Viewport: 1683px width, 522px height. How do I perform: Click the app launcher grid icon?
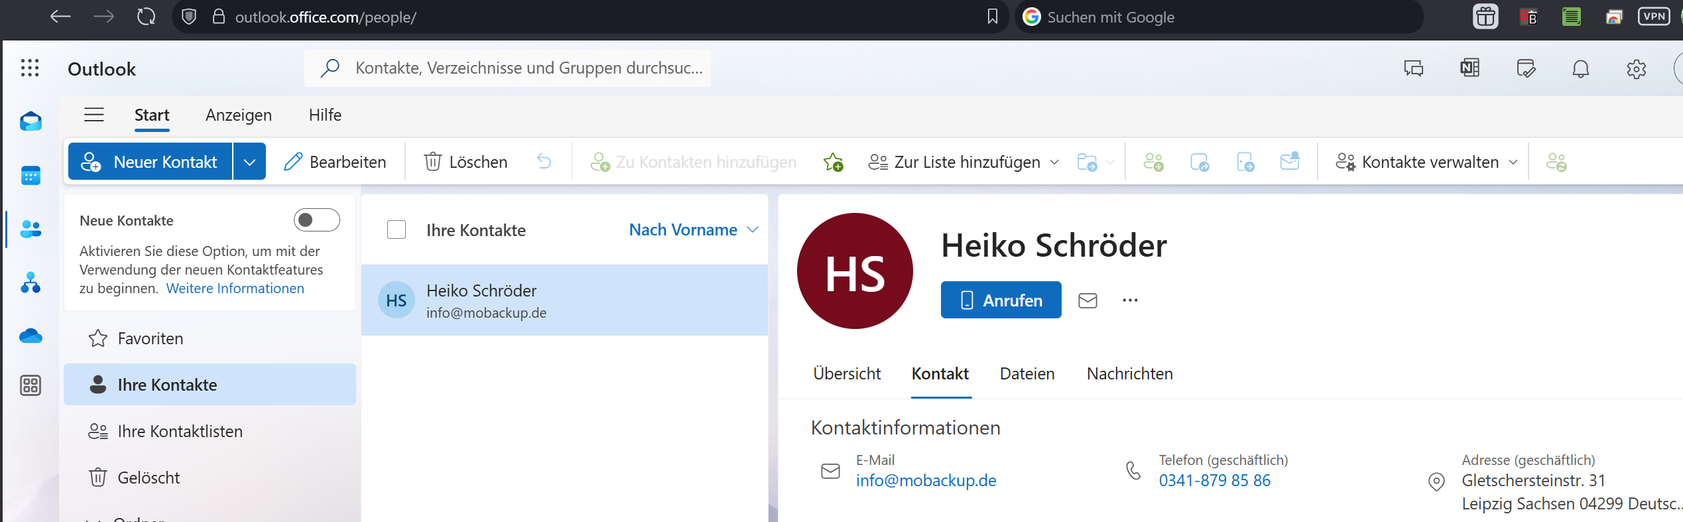(x=30, y=68)
